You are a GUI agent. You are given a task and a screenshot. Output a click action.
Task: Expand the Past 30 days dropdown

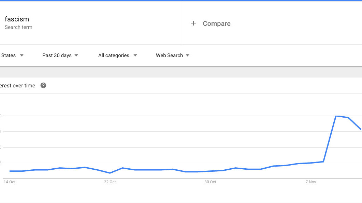pyautogui.click(x=60, y=55)
